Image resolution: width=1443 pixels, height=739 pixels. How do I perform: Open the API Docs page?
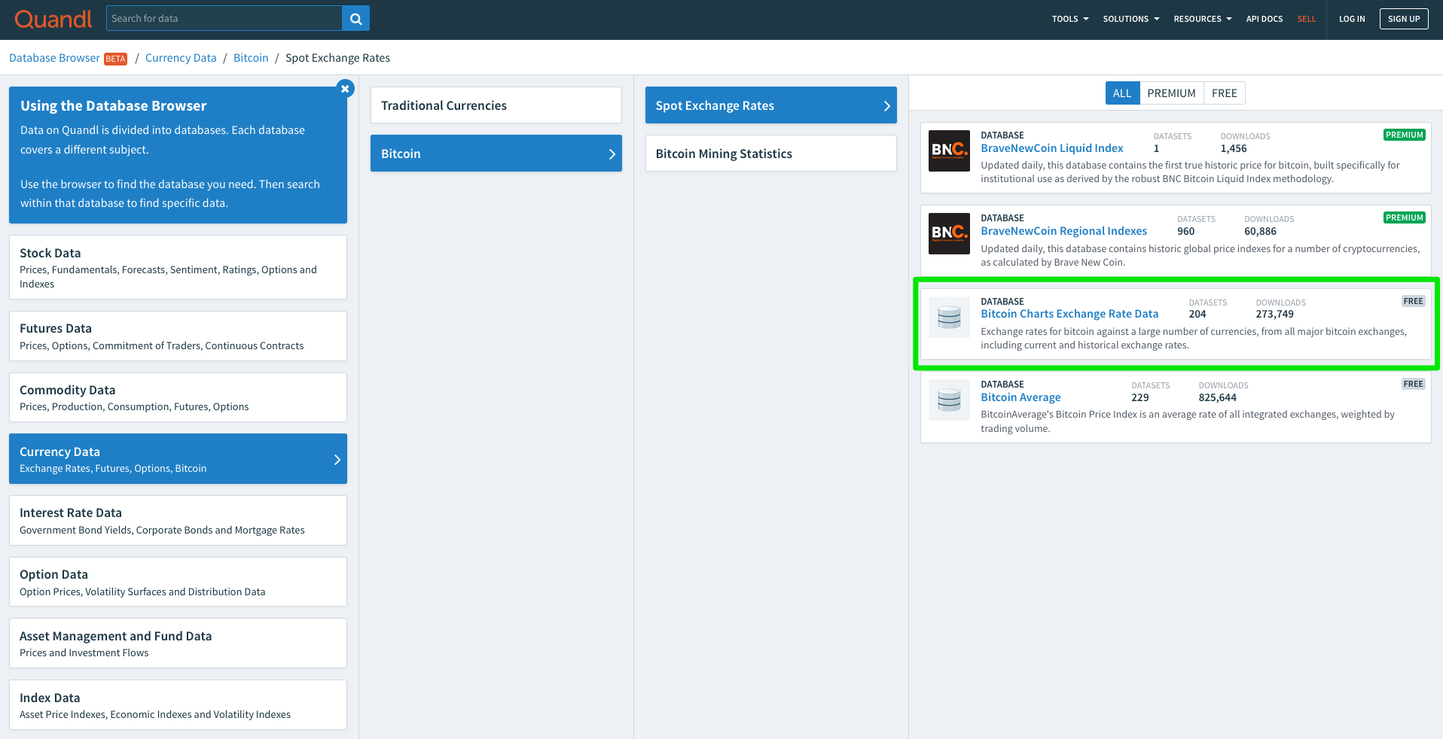click(x=1265, y=19)
